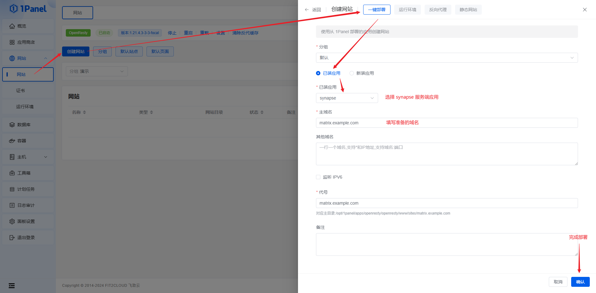Select the 新装应用 radio option

(x=352, y=73)
